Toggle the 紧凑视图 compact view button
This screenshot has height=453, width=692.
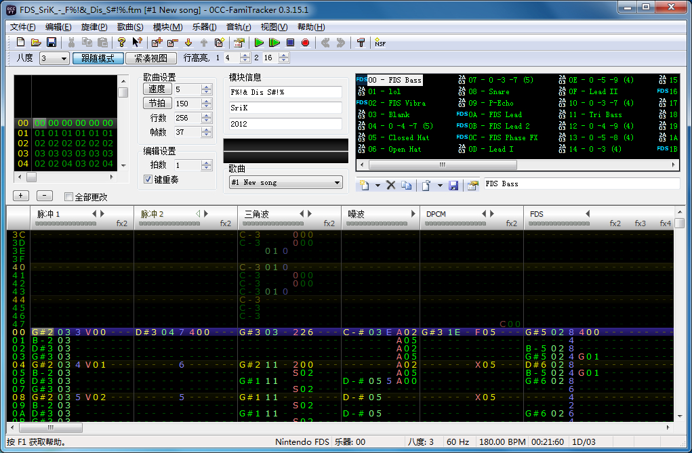[x=151, y=58]
